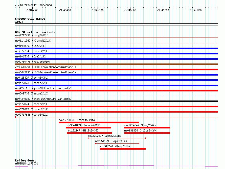Select the black nsv4345389 gnomAD variant bar
Image resolution: width=225 pixels, height=169 pixels.
tap(116, 101)
